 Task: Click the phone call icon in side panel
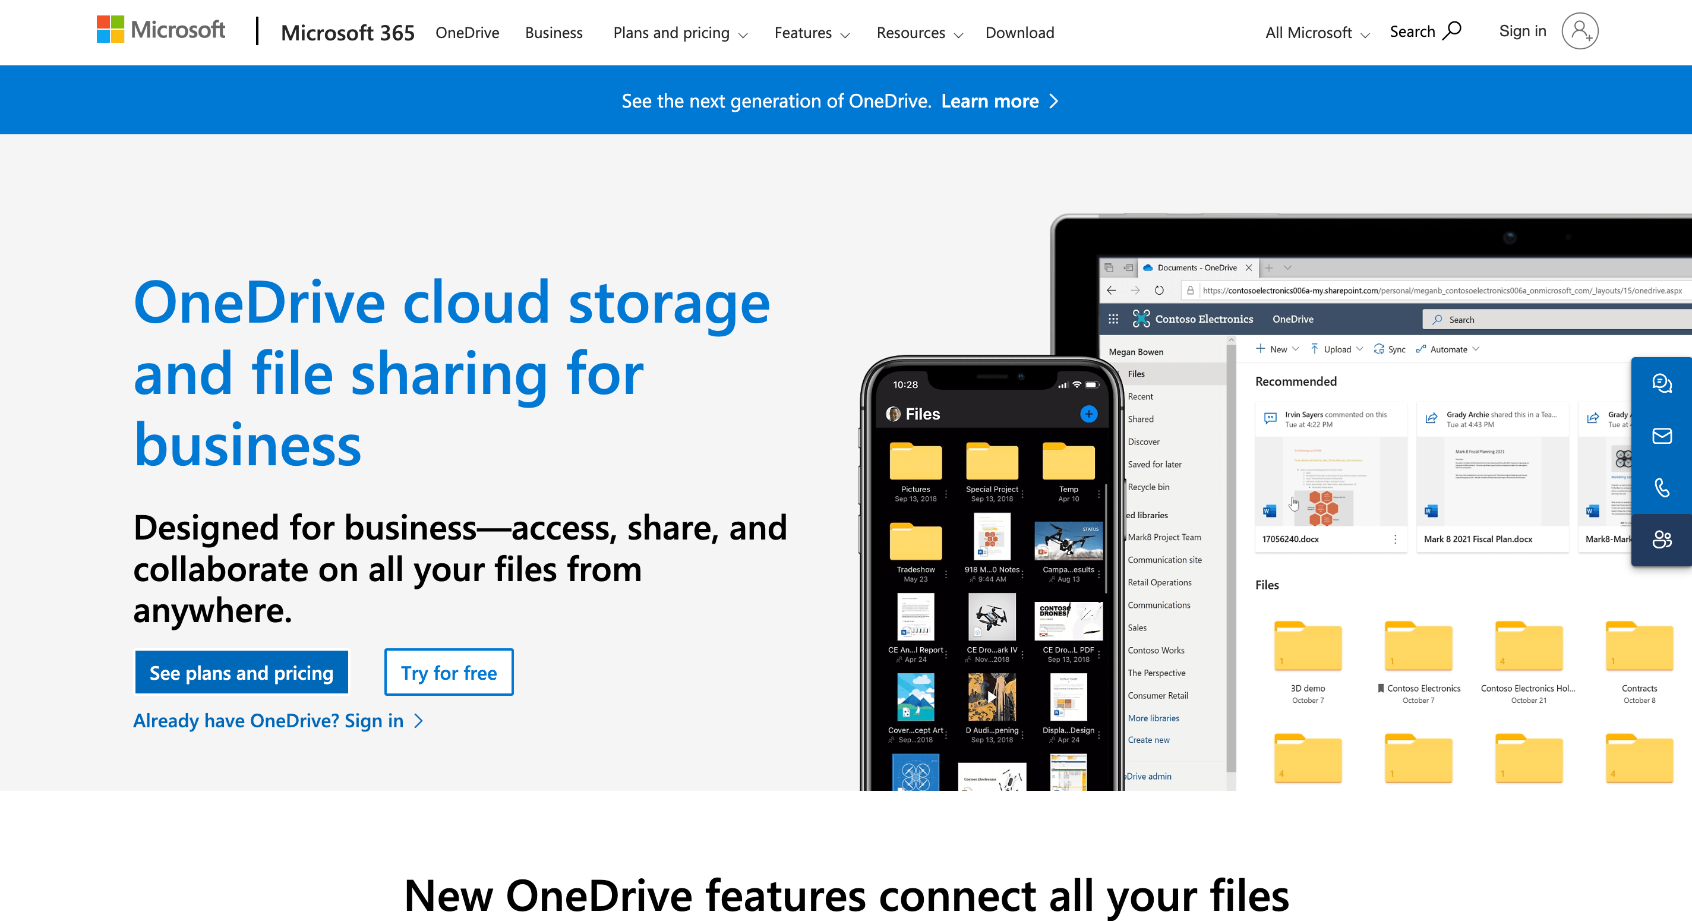1662,487
